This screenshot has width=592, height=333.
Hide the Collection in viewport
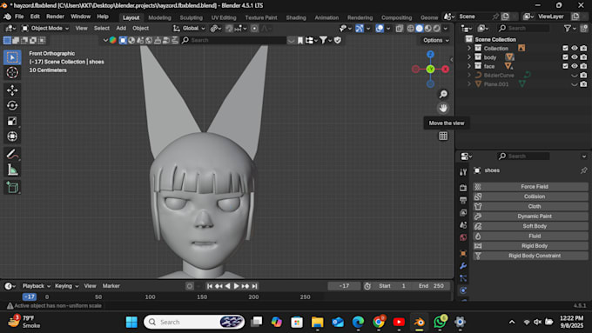(x=575, y=49)
